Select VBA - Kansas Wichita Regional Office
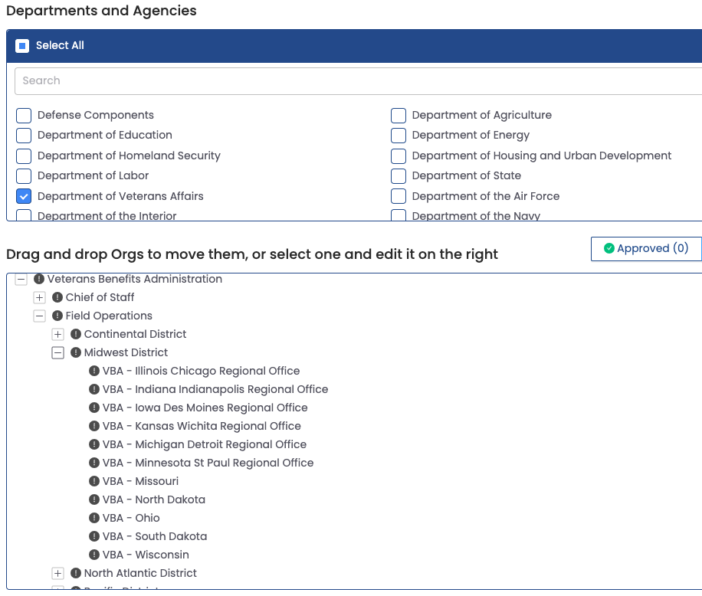Image resolution: width=702 pixels, height=596 pixels. [202, 426]
